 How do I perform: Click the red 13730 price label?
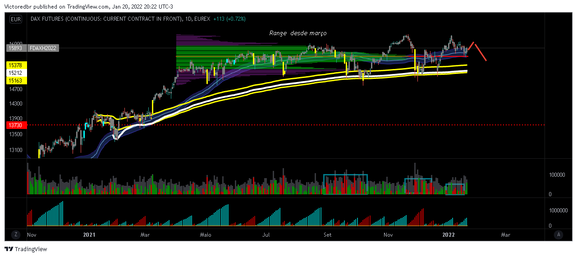click(16, 125)
